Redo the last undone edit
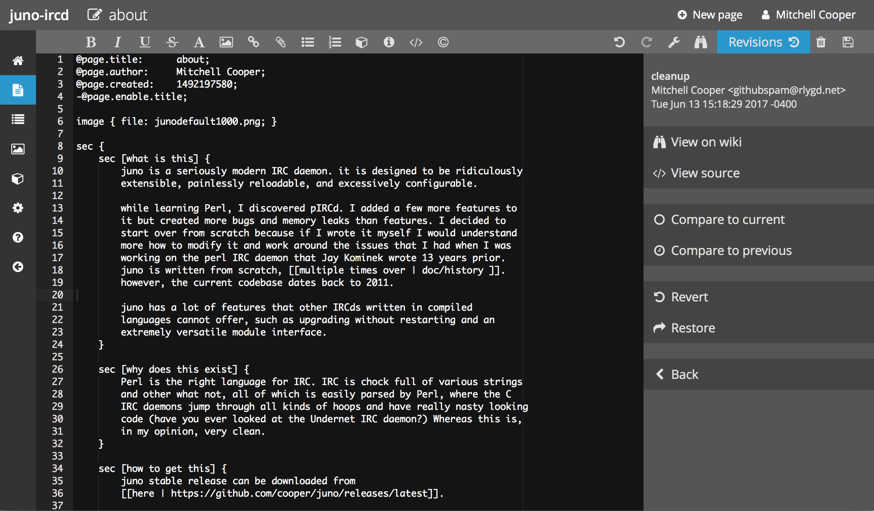 click(647, 42)
